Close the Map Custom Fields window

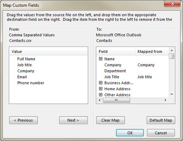(172, 4)
